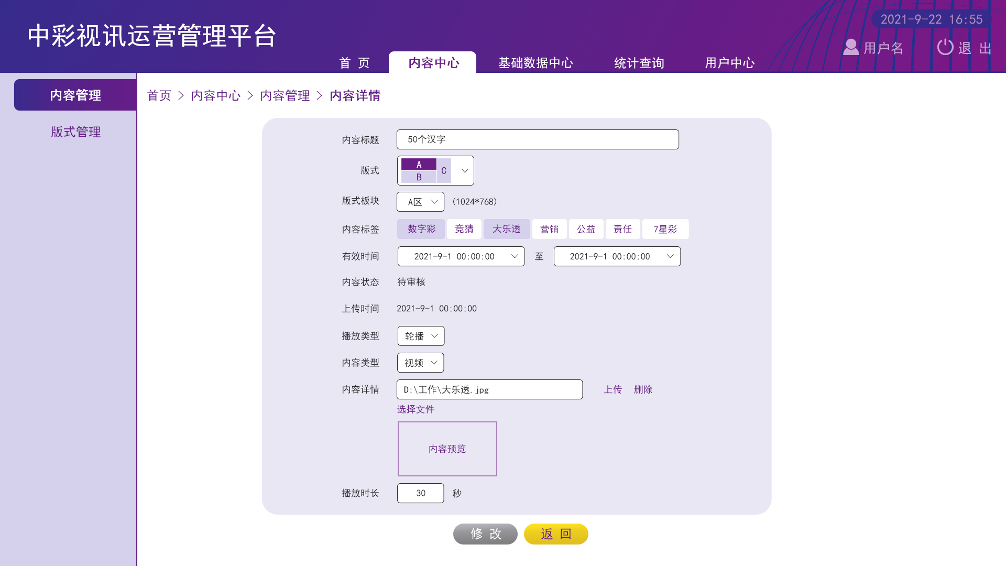The height and width of the screenshot is (566, 1006).
Task: Toggle the 竞猜 content tag
Action: click(464, 229)
